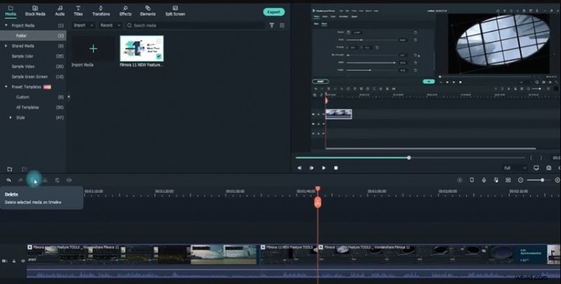The width and height of the screenshot is (561, 284).
Task: Open the Transitions tab
Action: click(101, 11)
